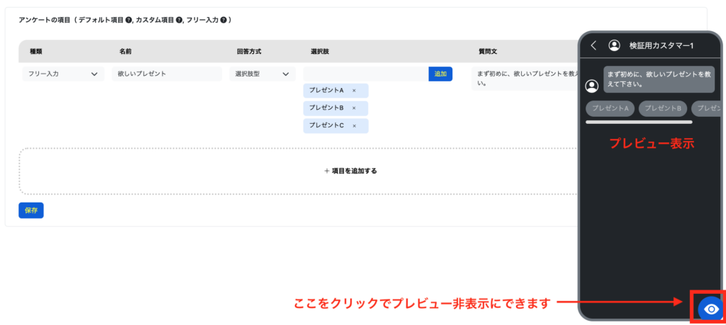Screen dimensions: 726x325
Task: Click the empty 選択肢 input field
Action: pyautogui.click(x=366, y=74)
